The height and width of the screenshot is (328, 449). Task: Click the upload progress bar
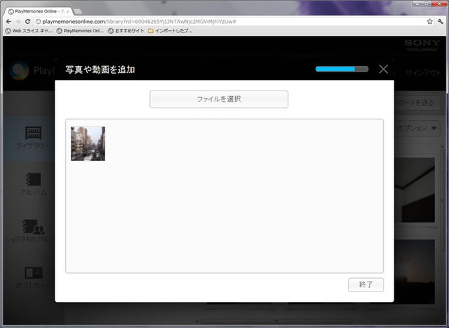(342, 69)
